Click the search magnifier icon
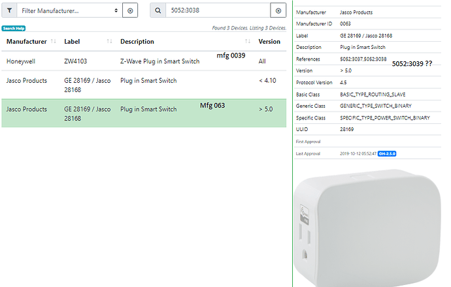 158,10
